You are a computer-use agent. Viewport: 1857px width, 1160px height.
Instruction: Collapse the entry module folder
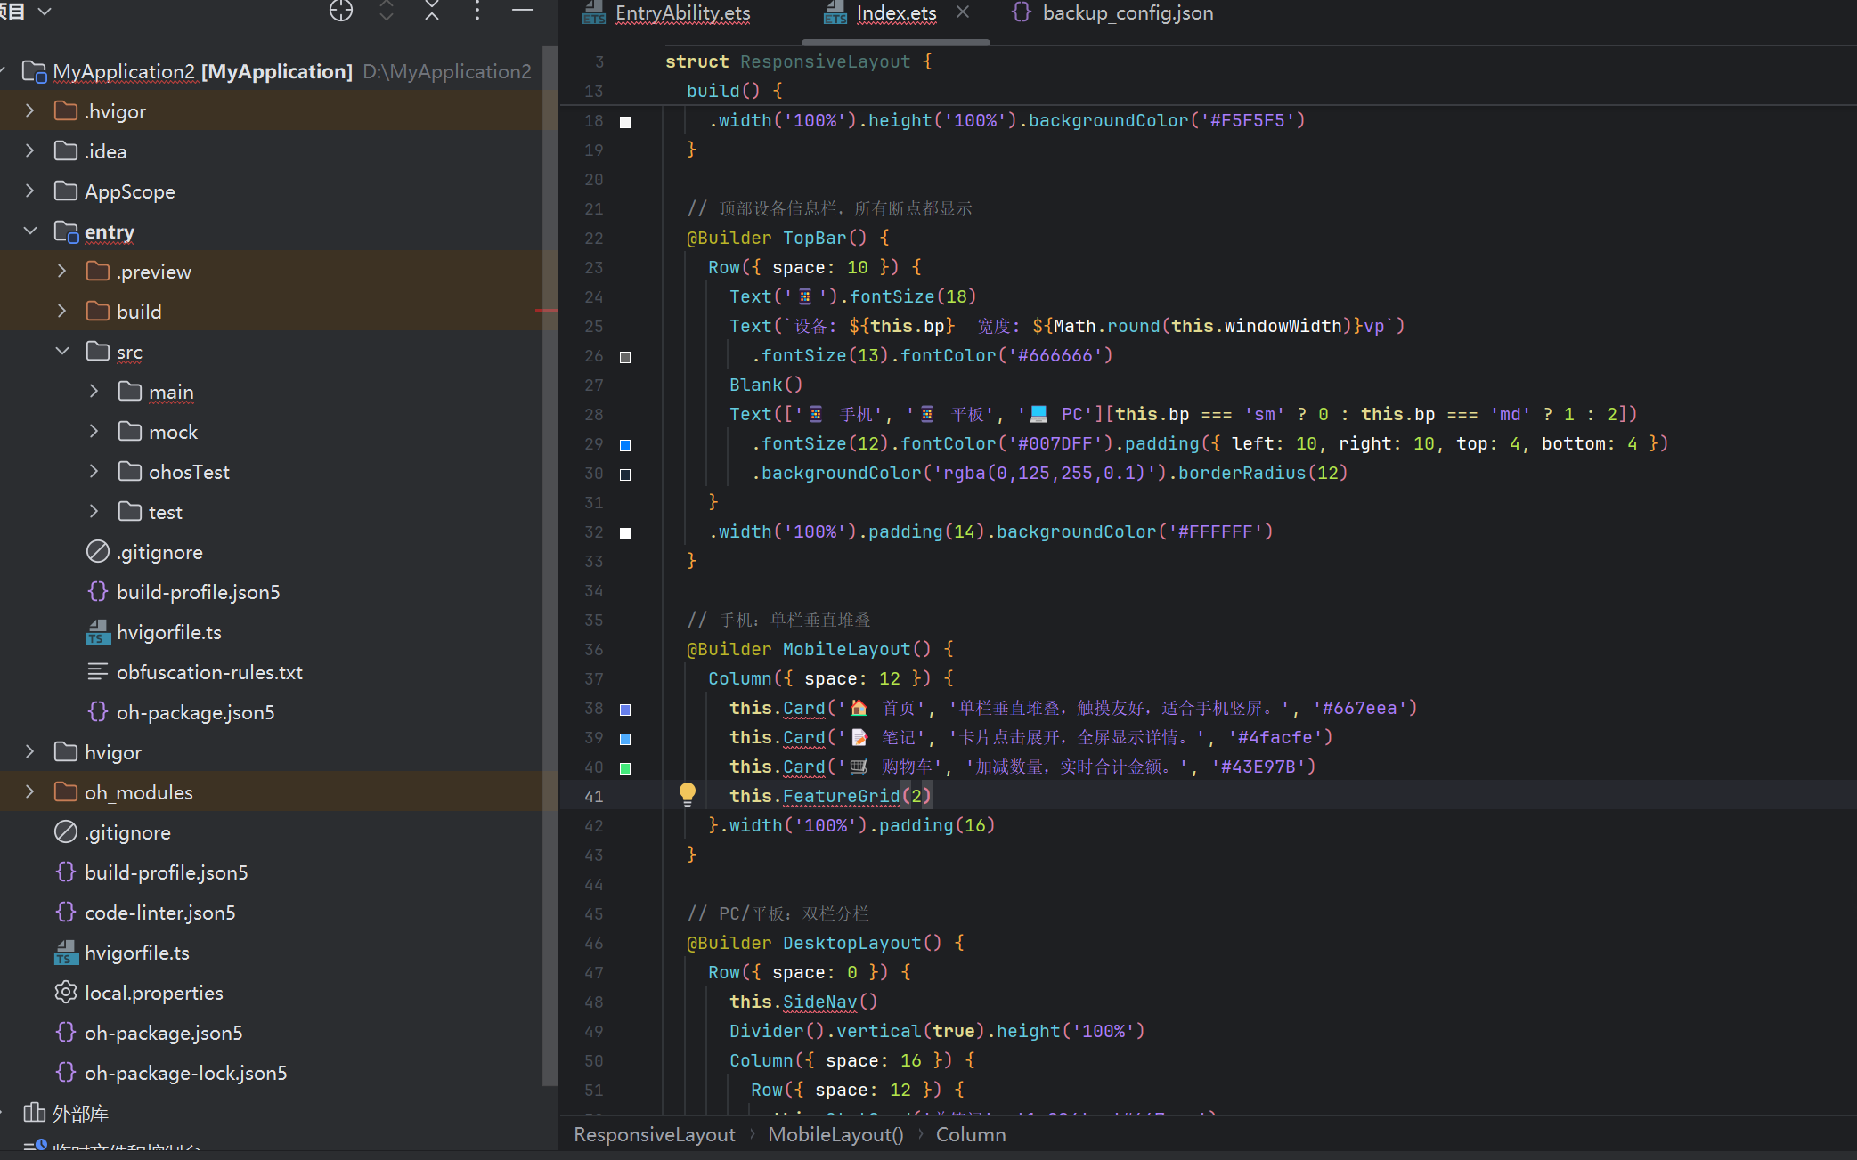pos(30,231)
